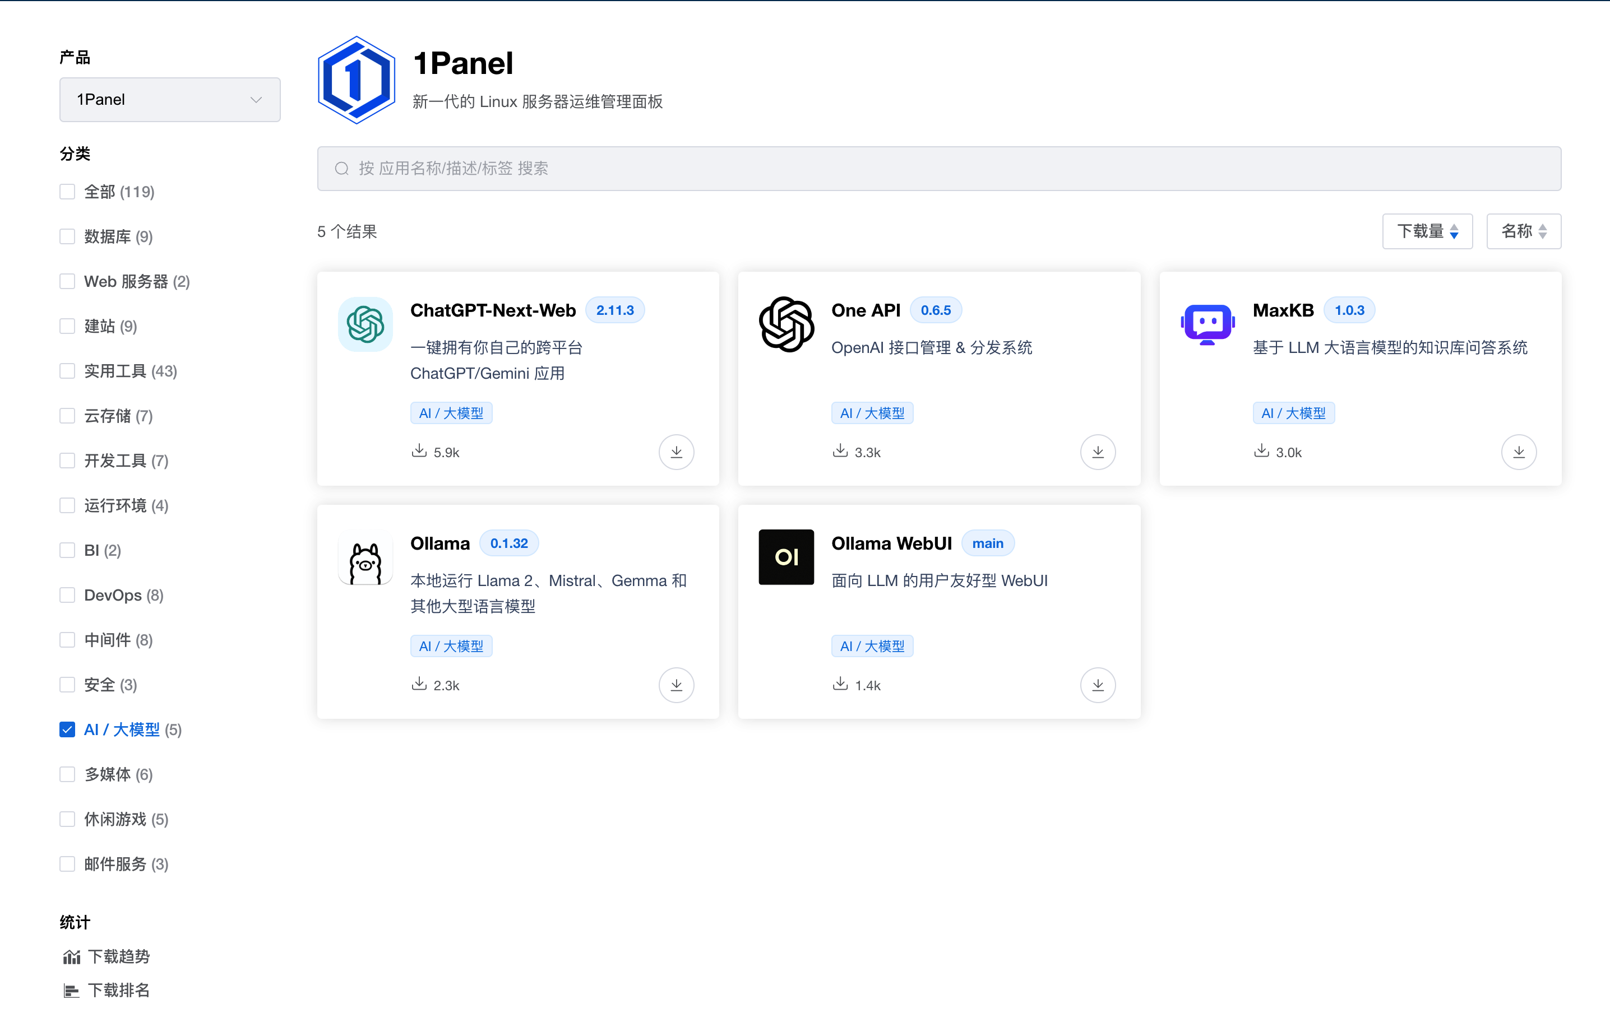
Task: Click the 5 个结果 result count
Action: 346,232
